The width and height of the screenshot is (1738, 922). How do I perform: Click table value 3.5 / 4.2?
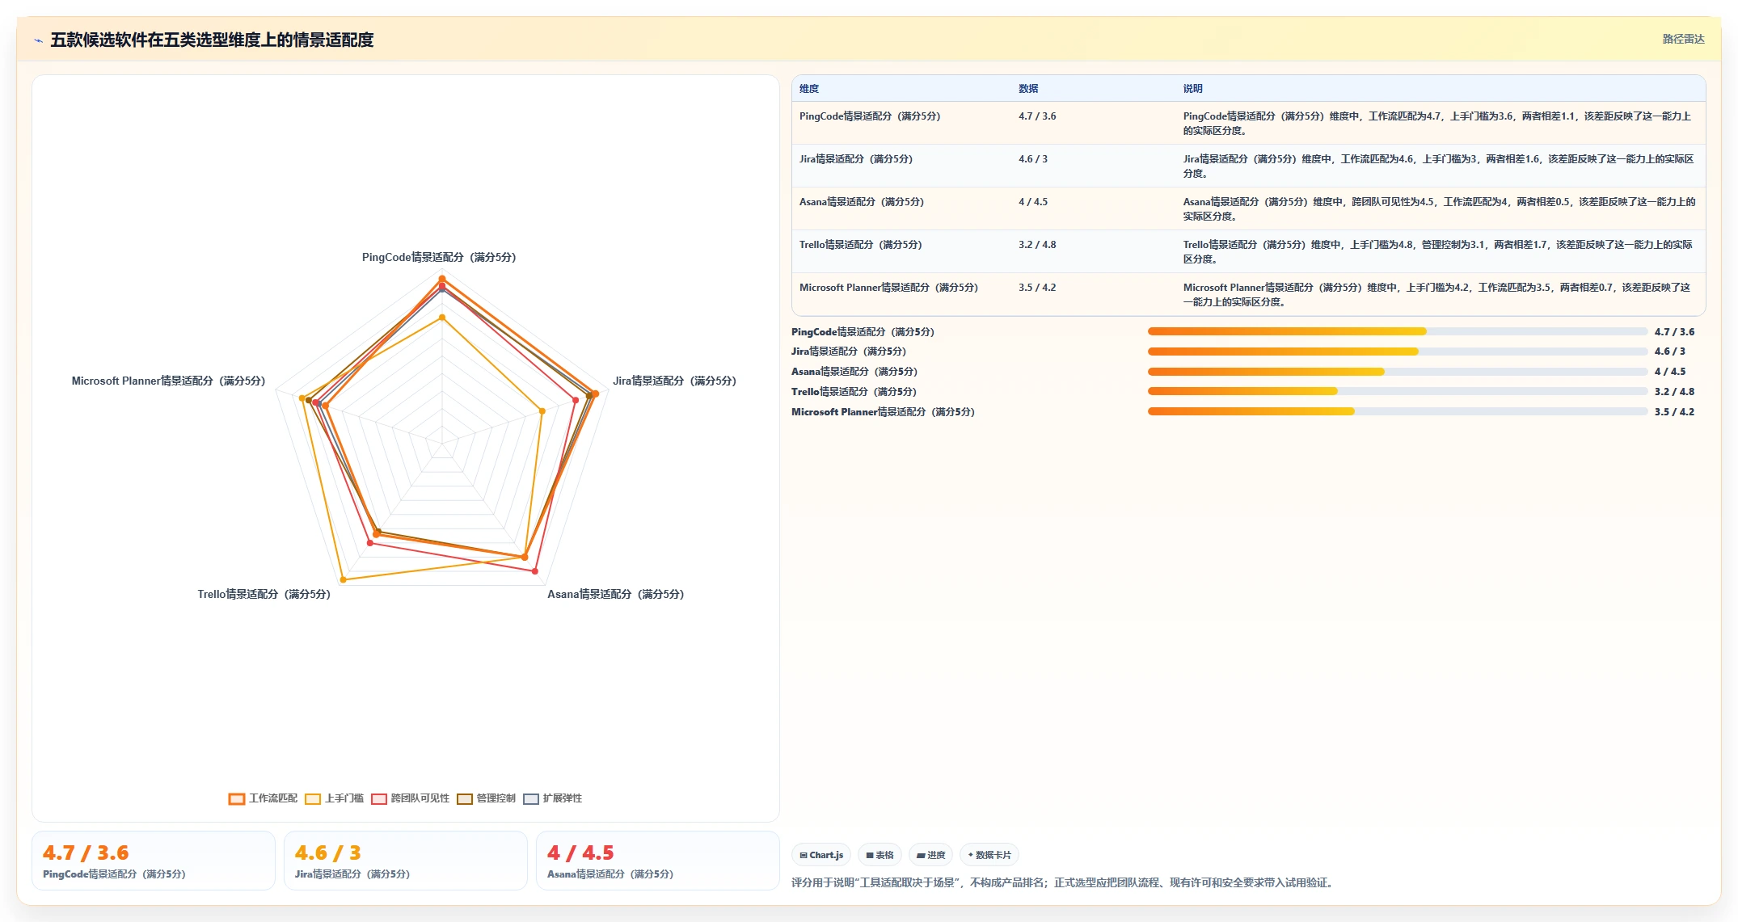pos(1037,288)
